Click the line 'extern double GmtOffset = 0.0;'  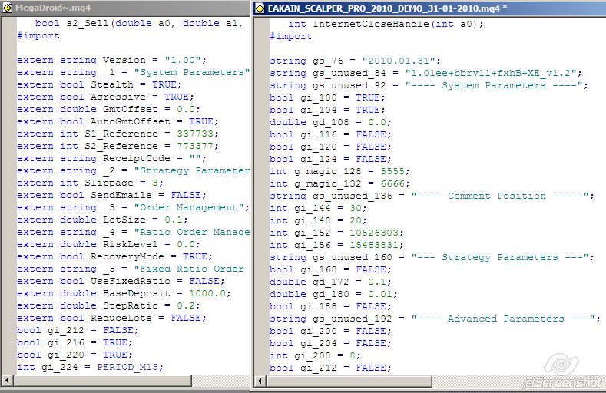pyautogui.click(x=108, y=109)
